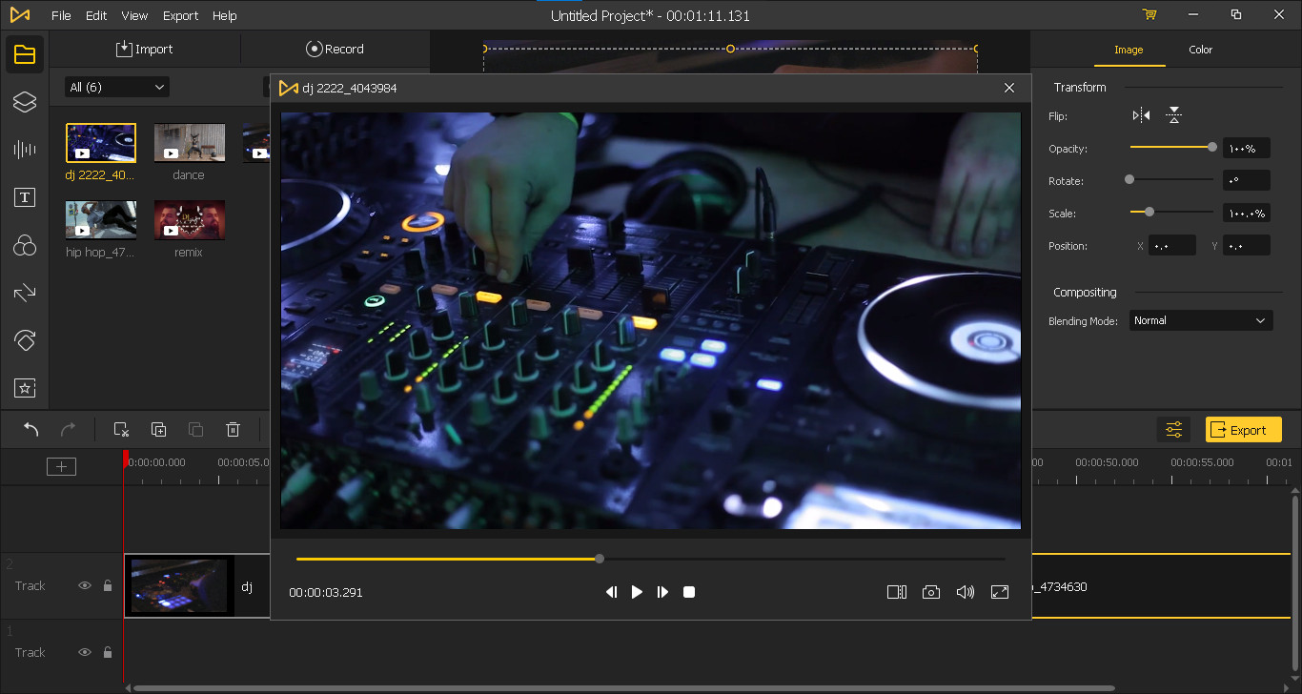The height and width of the screenshot is (694, 1302).
Task: Delete the selected clip with trash icon
Action: pyautogui.click(x=233, y=429)
